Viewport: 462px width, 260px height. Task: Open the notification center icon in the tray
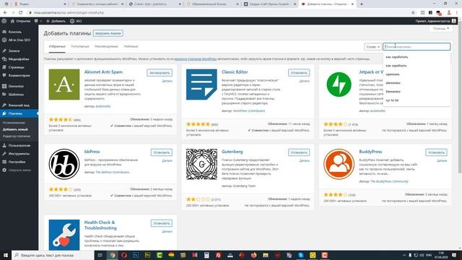[x=454, y=255]
